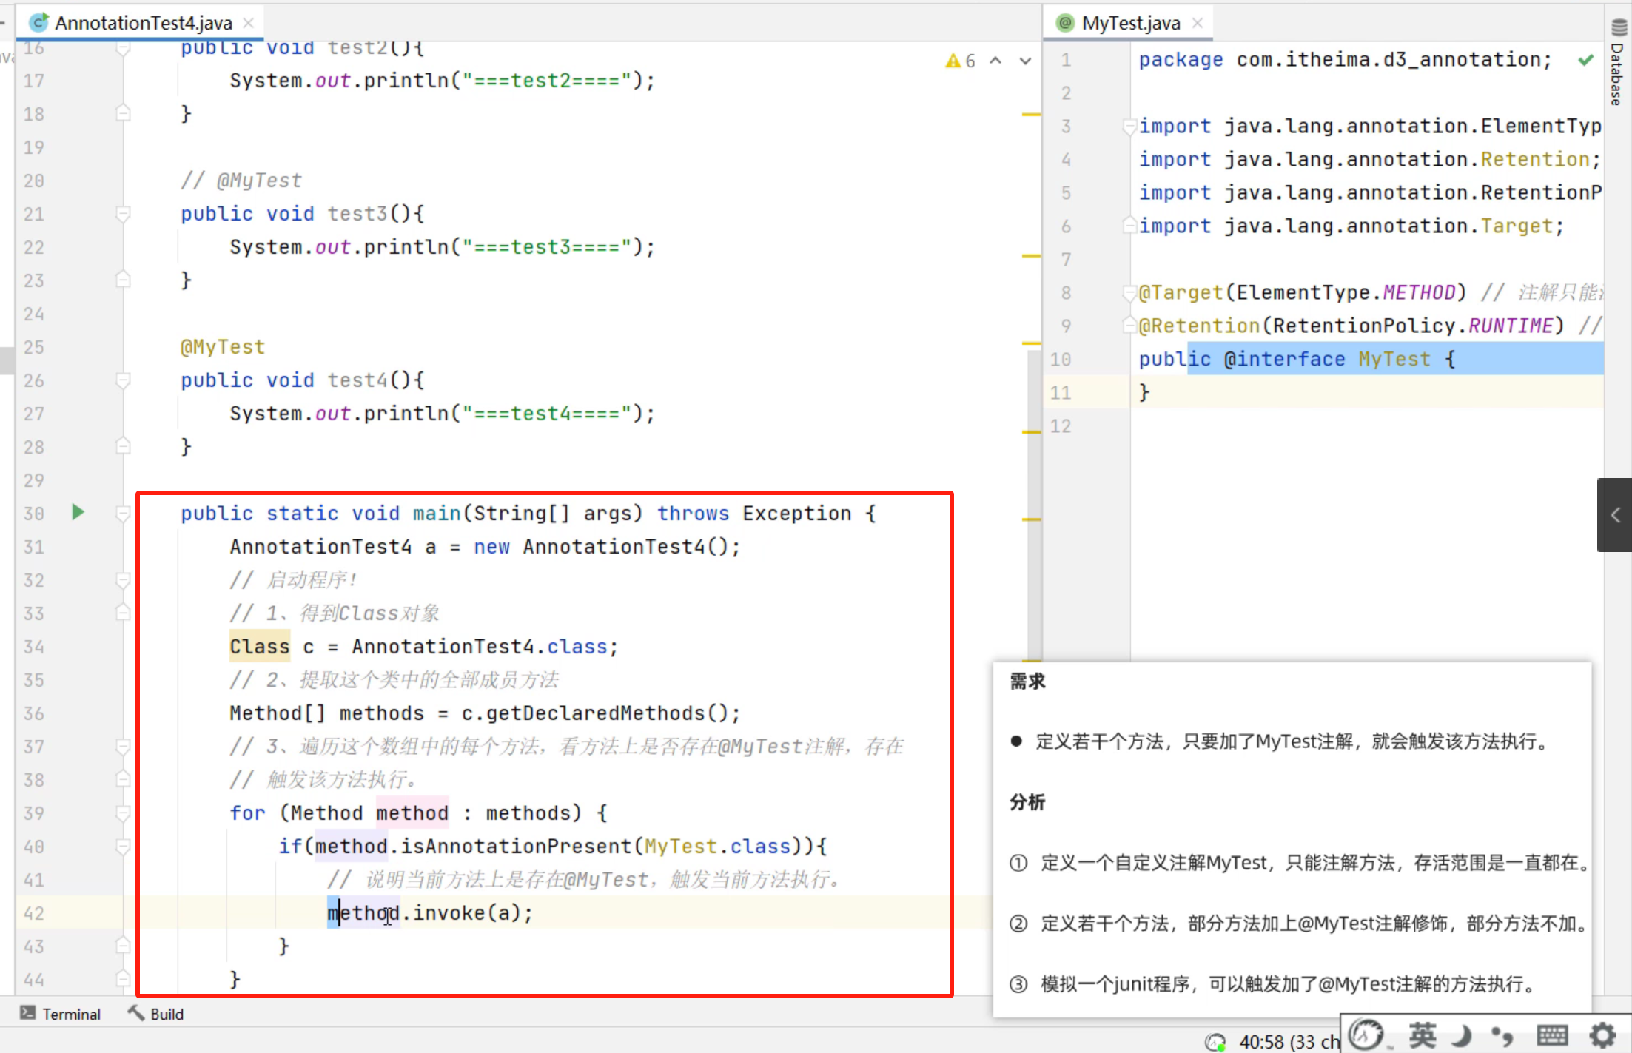Screen dimensions: 1632x1053
Task: Open the Build tool window
Action: point(155,1014)
